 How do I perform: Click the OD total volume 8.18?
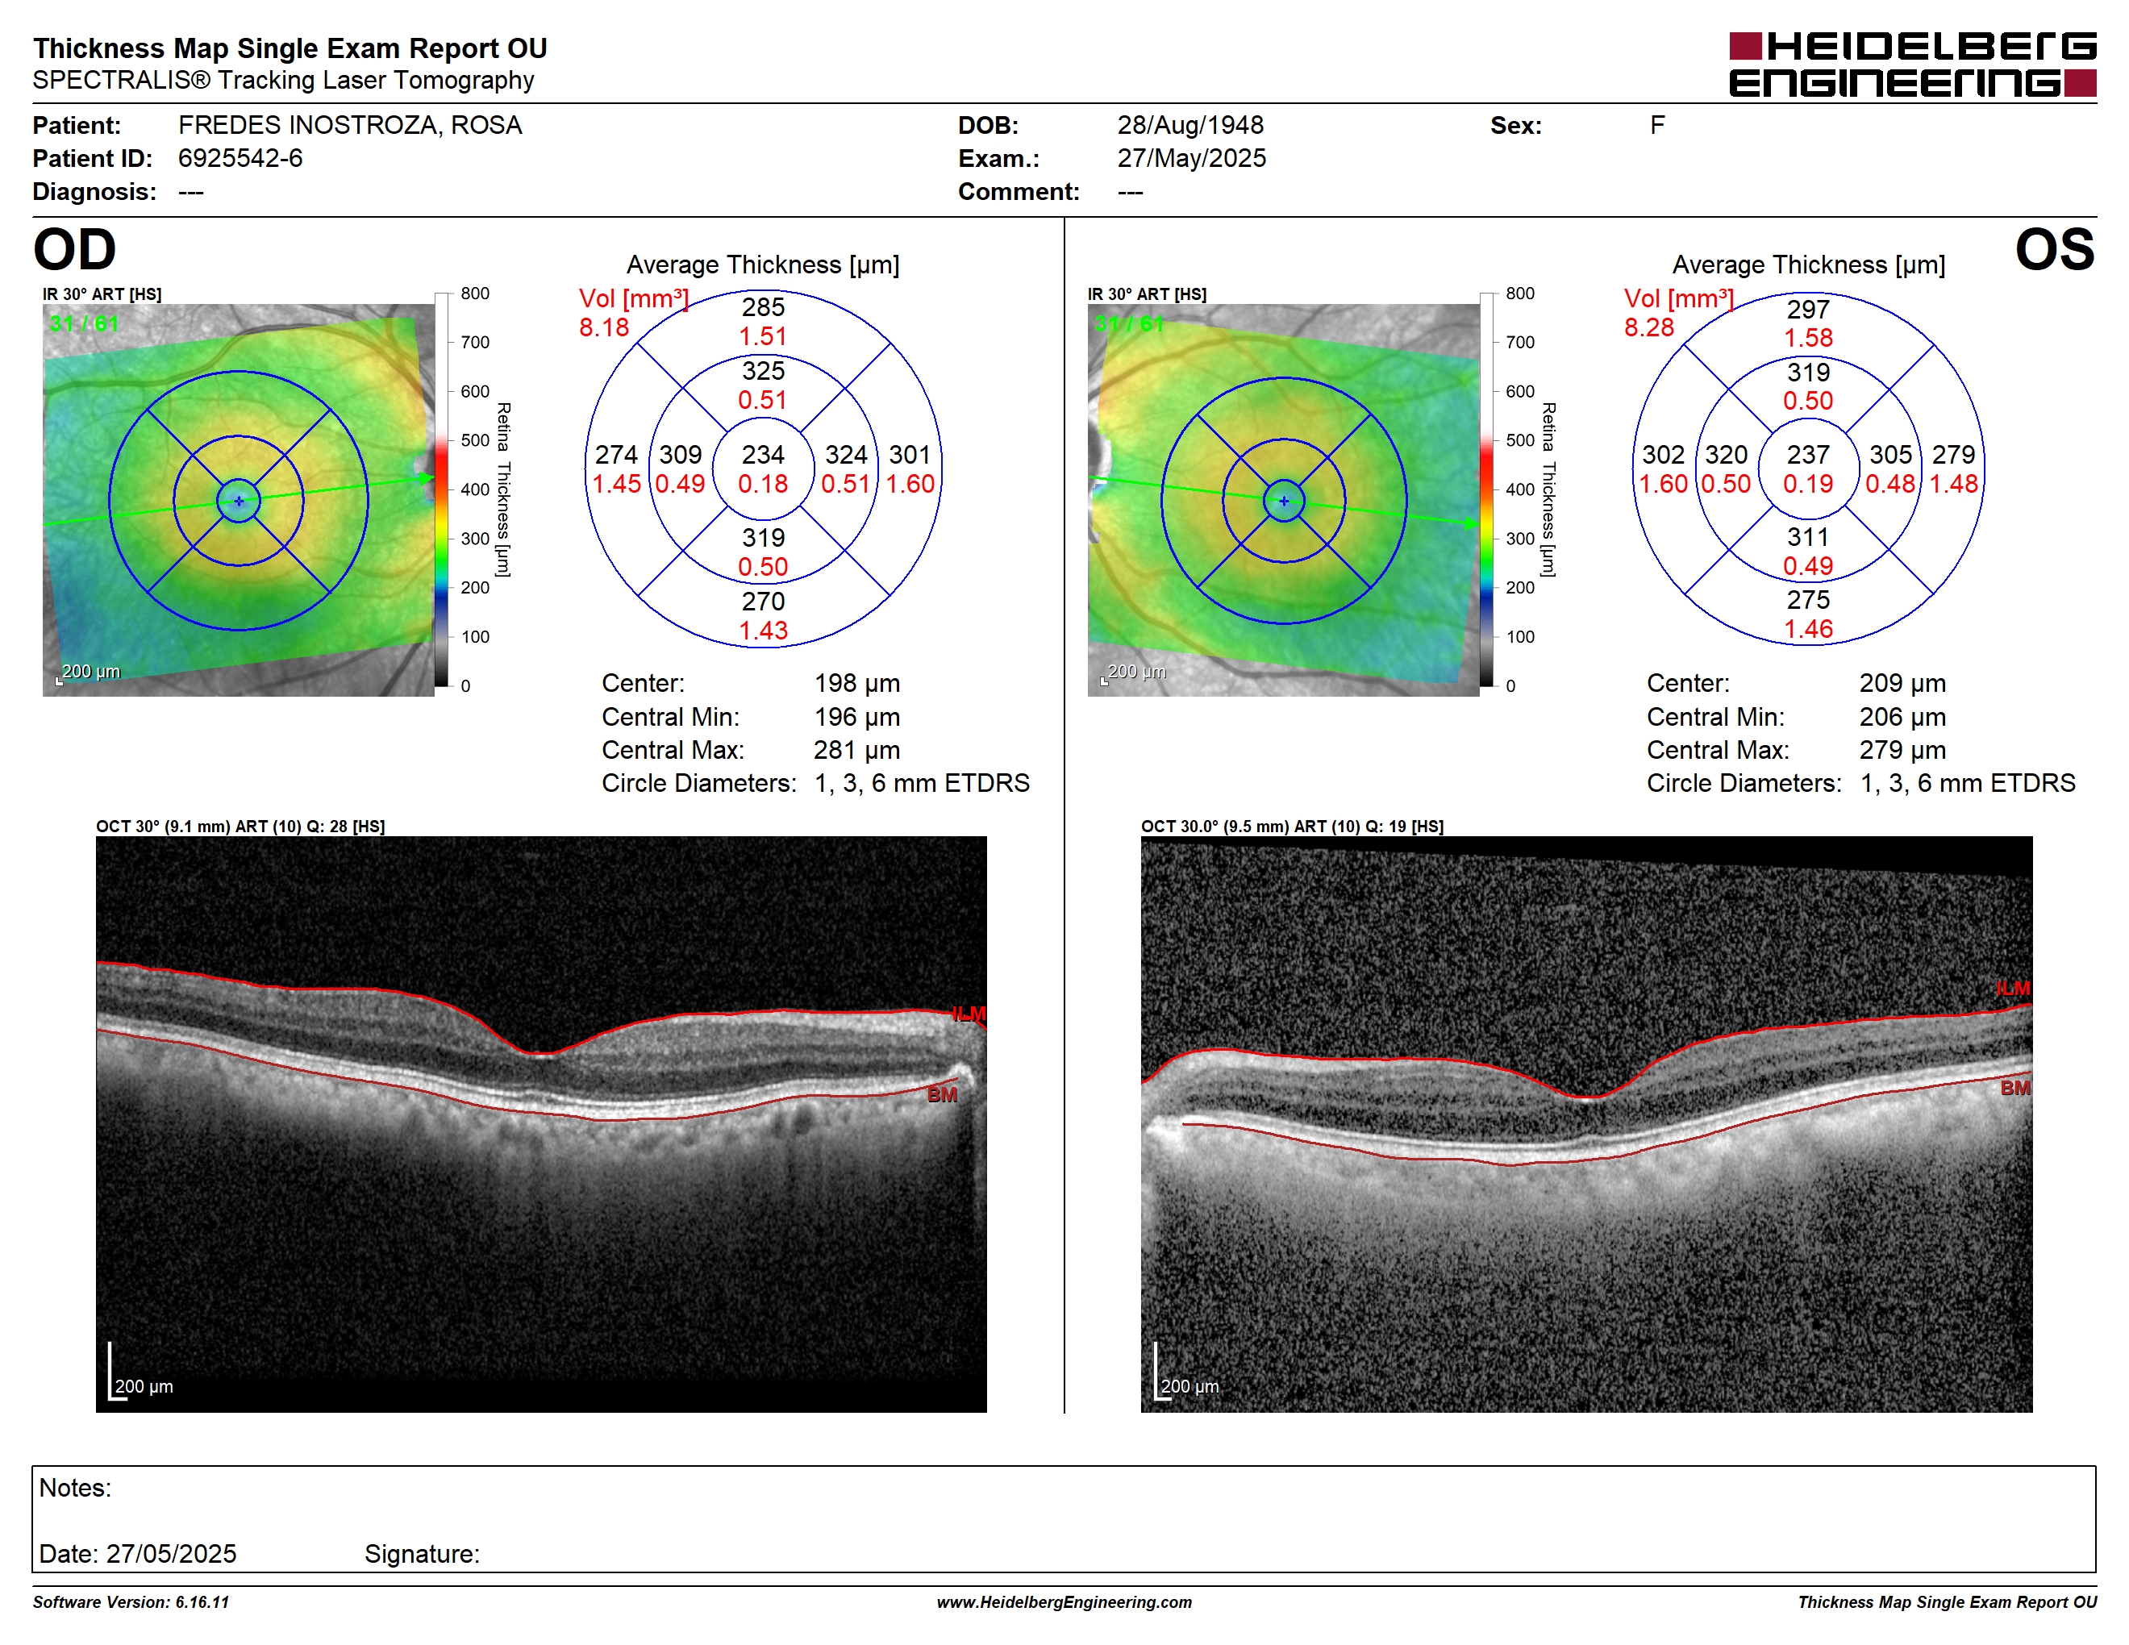pos(604,327)
